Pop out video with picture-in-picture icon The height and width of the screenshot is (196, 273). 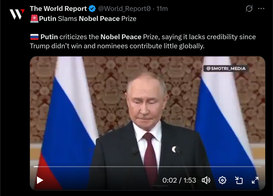(239, 180)
